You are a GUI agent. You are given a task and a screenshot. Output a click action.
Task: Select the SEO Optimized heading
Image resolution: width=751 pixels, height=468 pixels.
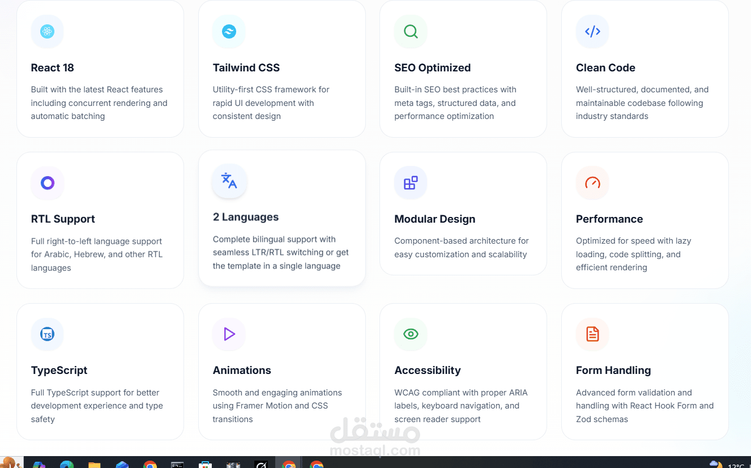[x=433, y=68]
